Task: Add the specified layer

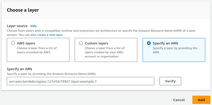Action: [x=201, y=100]
